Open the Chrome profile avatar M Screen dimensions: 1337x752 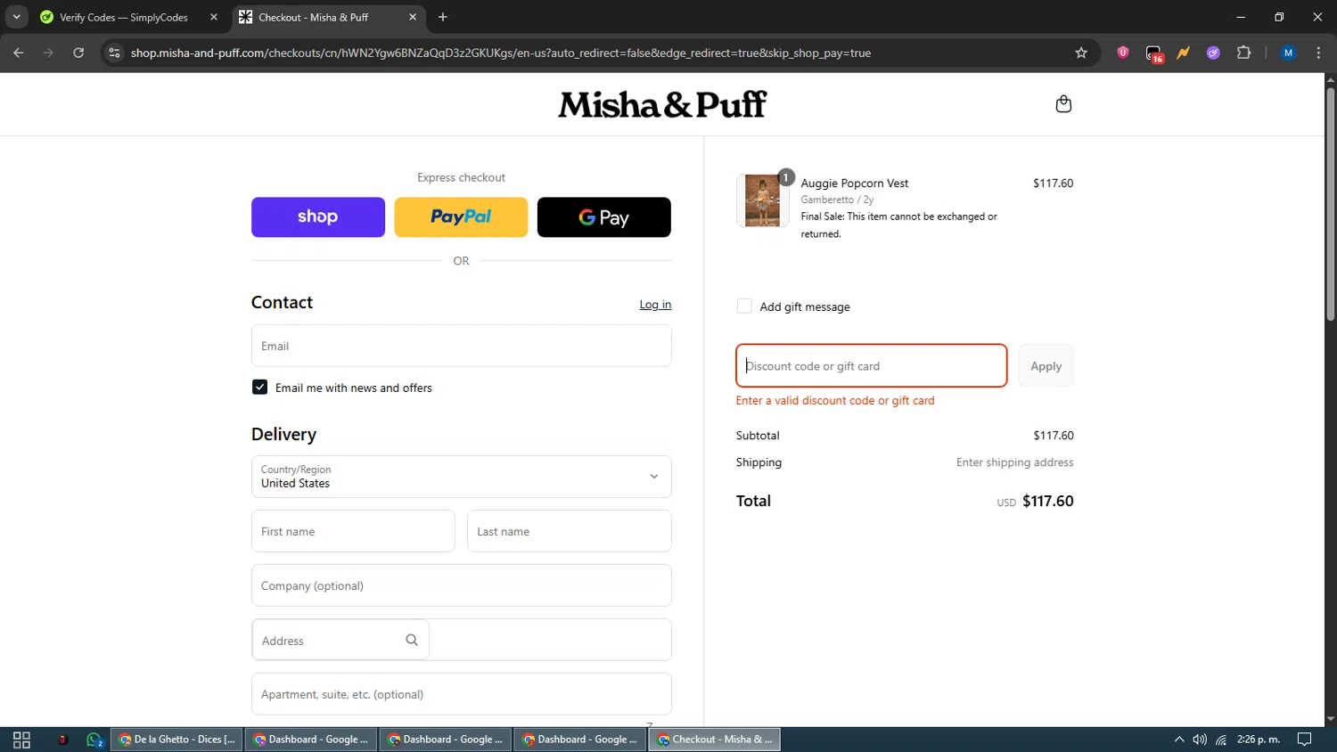(x=1288, y=53)
